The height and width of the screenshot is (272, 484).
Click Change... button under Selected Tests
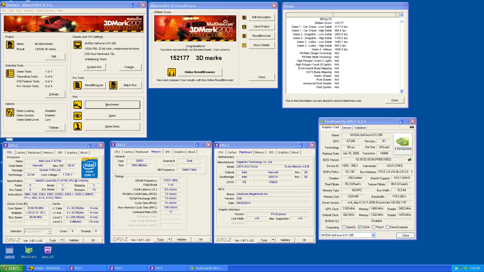55,94
